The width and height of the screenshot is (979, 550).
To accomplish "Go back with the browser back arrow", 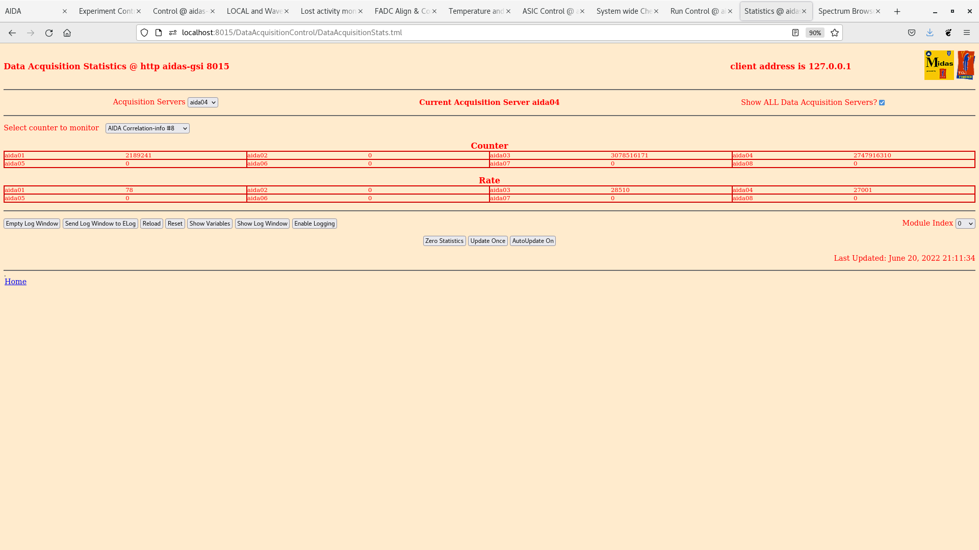I will click(x=12, y=33).
